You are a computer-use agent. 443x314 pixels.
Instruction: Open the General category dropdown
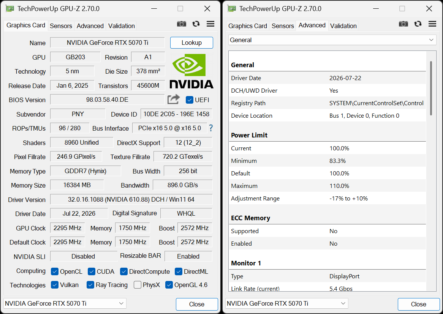[332, 40]
